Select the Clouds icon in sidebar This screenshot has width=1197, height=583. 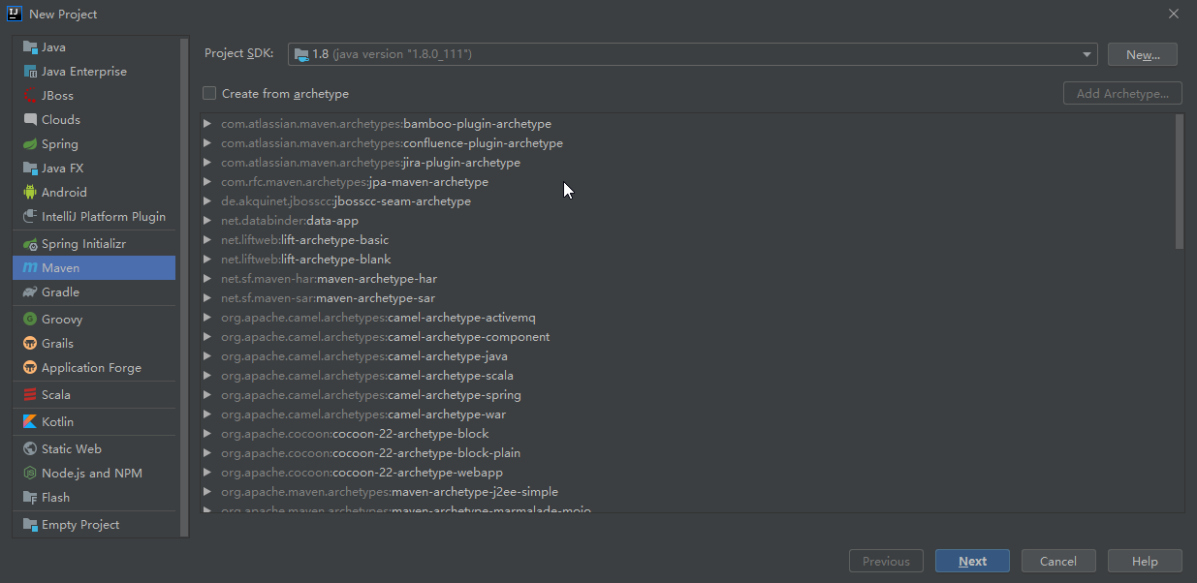pos(30,119)
